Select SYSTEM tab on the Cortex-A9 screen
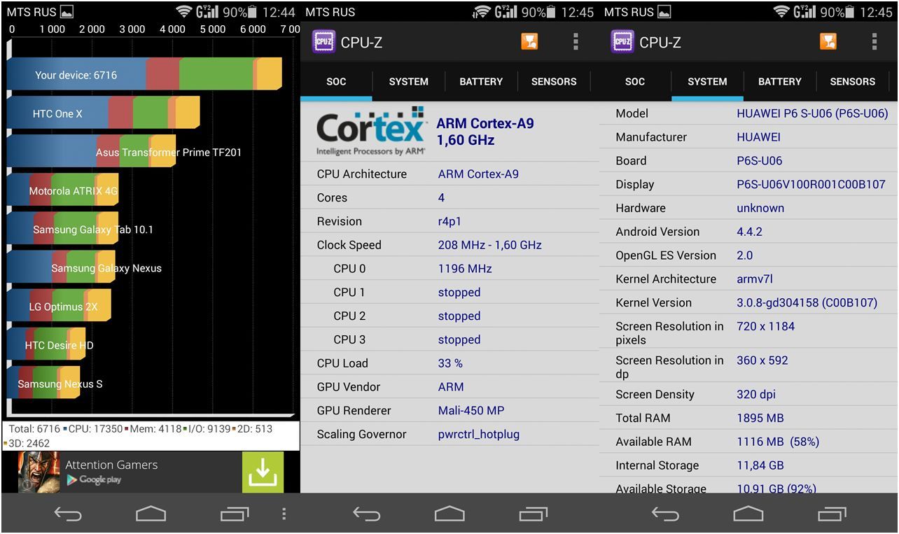The height and width of the screenshot is (534, 899). tap(408, 82)
